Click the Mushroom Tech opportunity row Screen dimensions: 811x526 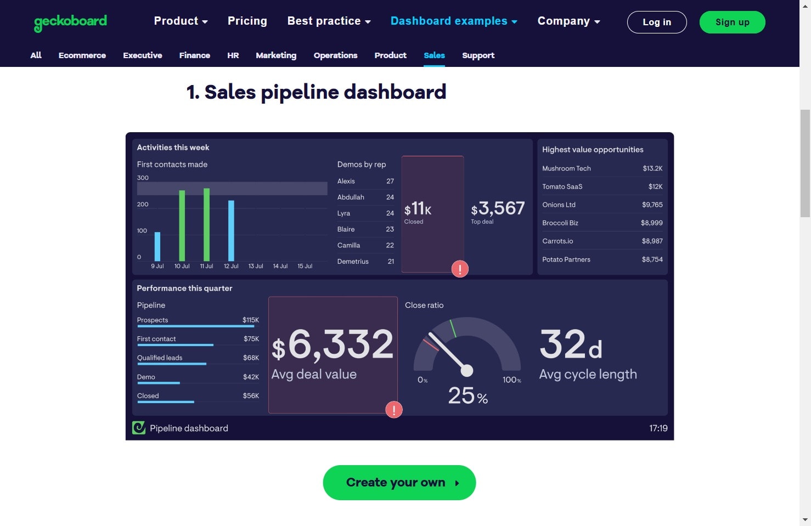tap(602, 168)
